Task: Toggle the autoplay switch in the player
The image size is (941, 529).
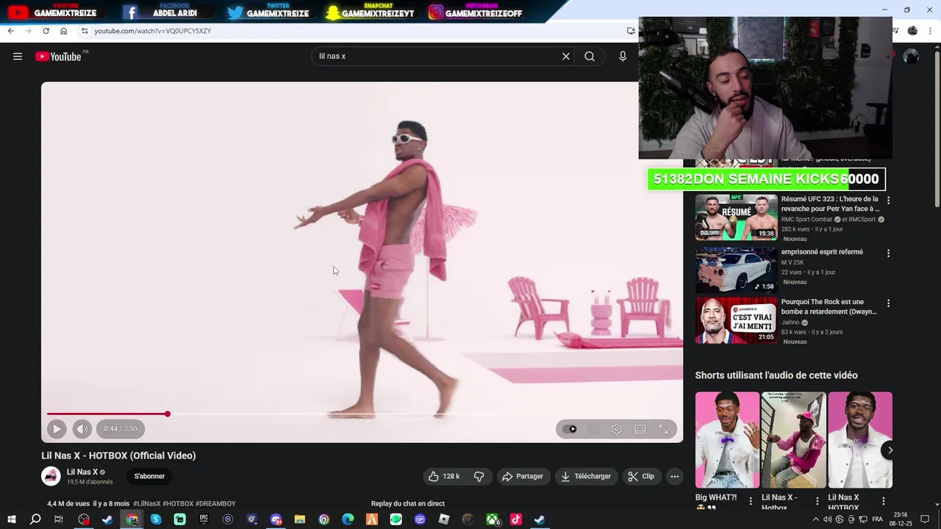Action: (570, 429)
